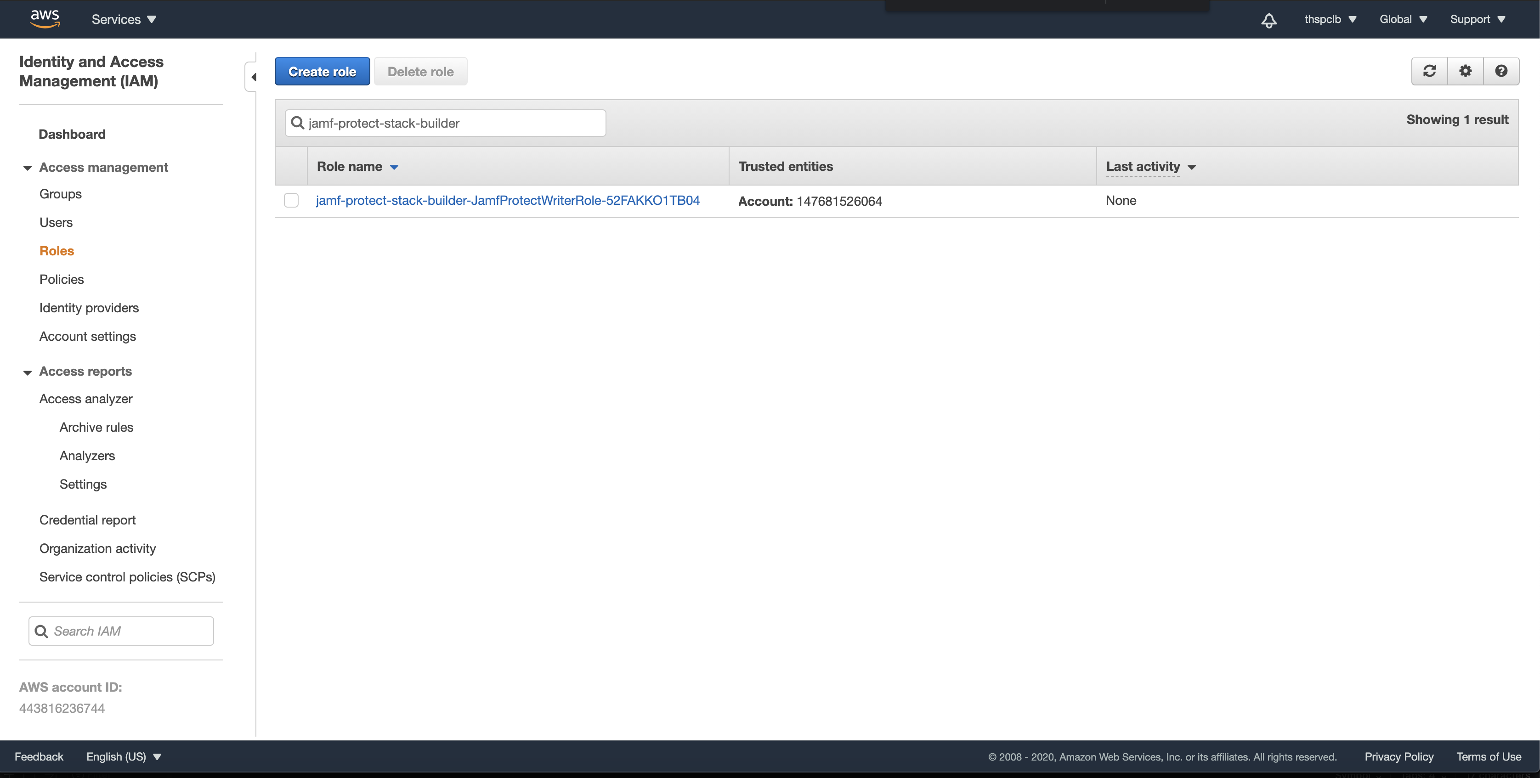
Task: Open the help question mark icon
Action: click(x=1501, y=71)
